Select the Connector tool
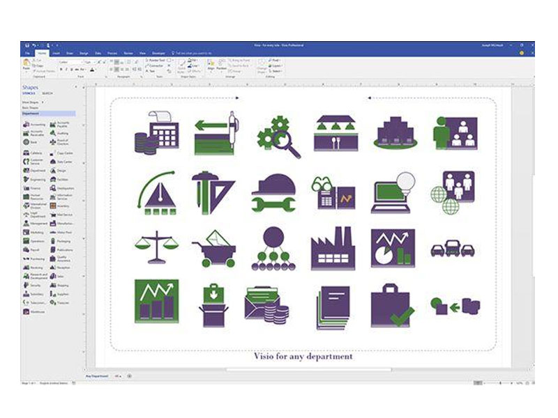The image size is (558, 418). 154,65
